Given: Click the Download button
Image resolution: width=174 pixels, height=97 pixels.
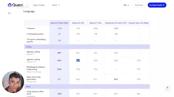Looking at the screenshot, I should [x=139, y=5].
